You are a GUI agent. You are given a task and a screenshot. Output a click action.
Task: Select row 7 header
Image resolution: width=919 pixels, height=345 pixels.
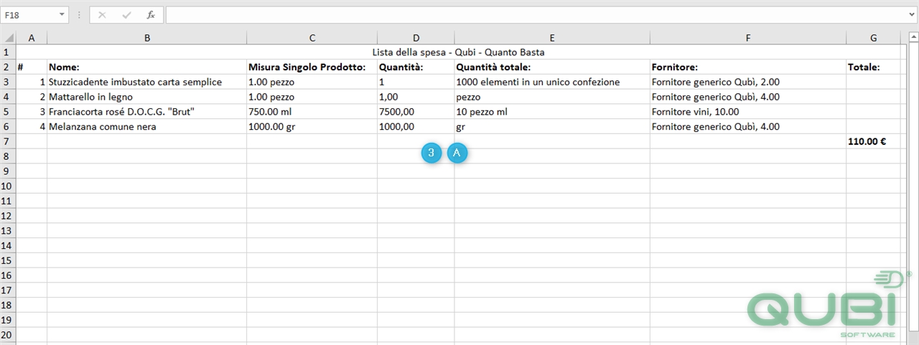(8, 141)
